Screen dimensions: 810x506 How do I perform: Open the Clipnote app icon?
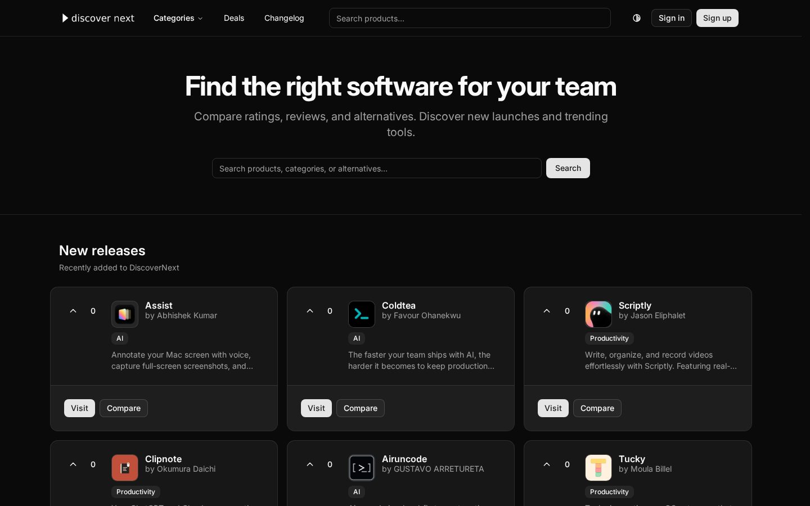[125, 468]
